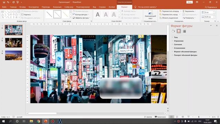Select the second highlighted line shape style
The height and width of the screenshot is (124, 220).
coord(57,14)
